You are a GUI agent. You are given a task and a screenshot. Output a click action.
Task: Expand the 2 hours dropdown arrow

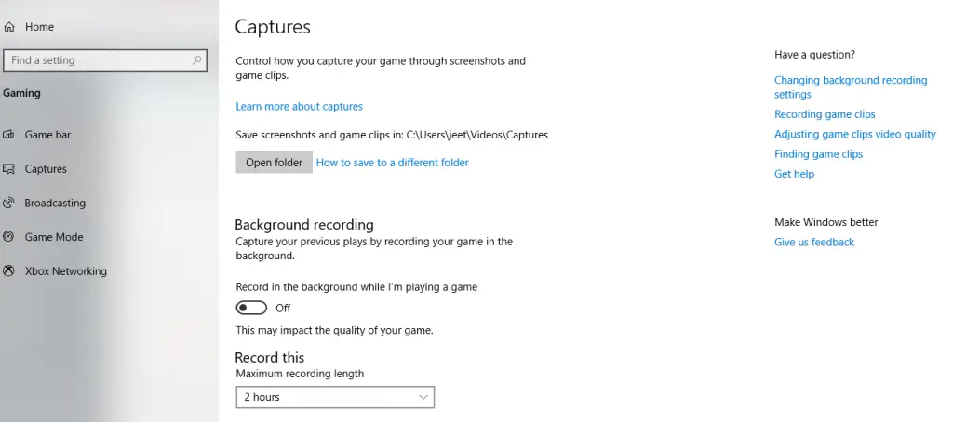(423, 397)
